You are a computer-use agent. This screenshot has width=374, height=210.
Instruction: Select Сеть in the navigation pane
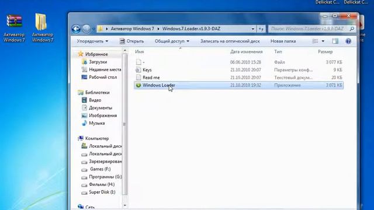pyautogui.click(x=90, y=207)
